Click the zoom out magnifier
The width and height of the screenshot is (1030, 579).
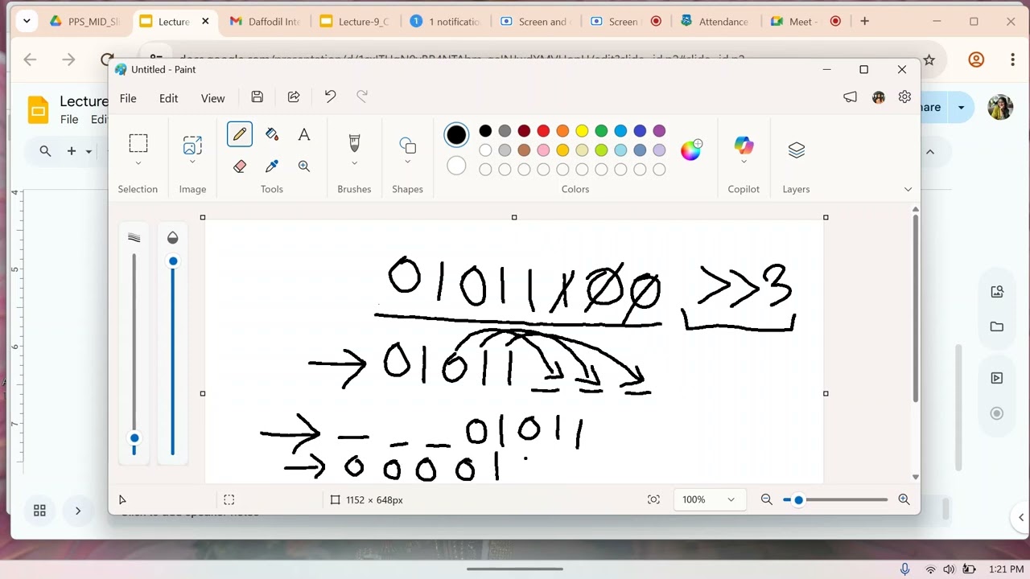[766, 499]
